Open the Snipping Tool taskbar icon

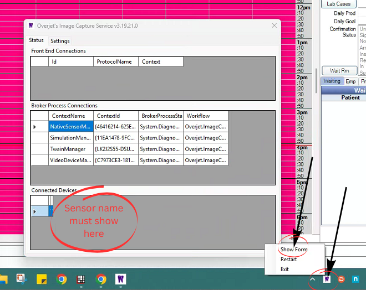tap(22, 279)
